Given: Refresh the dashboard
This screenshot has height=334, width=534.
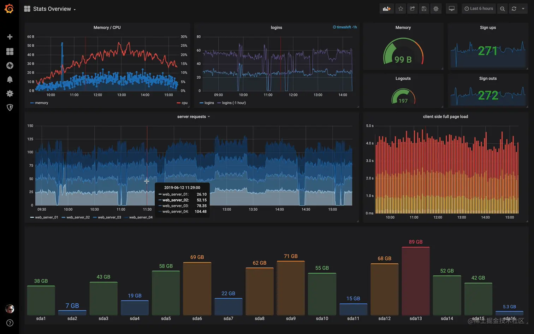Looking at the screenshot, I should pyautogui.click(x=514, y=8).
